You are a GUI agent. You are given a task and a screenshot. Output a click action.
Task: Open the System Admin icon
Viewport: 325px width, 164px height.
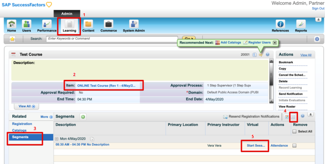pos(134,26)
